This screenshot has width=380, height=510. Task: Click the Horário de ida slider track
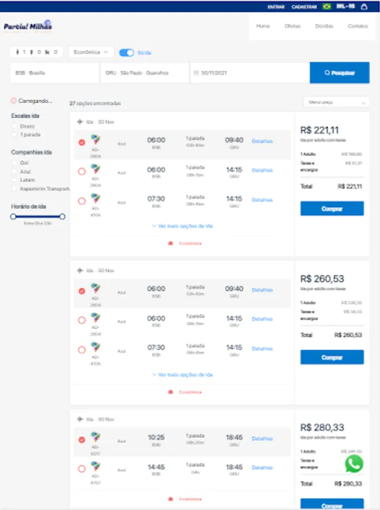click(x=38, y=216)
